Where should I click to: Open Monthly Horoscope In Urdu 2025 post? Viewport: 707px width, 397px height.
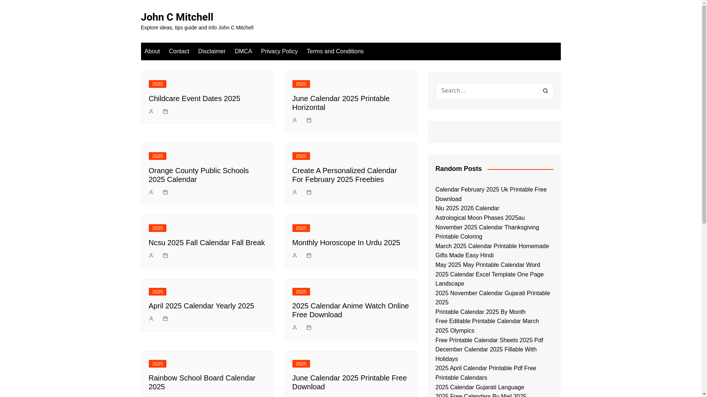tap(346, 243)
